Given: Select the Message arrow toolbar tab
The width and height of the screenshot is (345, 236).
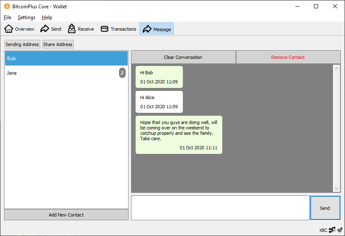Looking at the screenshot, I should 156,29.
